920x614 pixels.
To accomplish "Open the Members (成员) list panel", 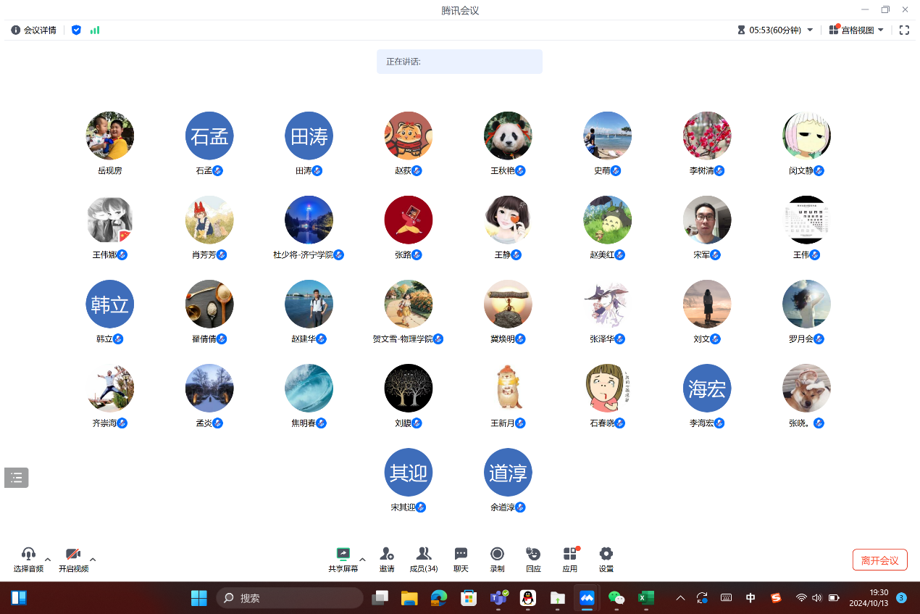I will point(424,559).
